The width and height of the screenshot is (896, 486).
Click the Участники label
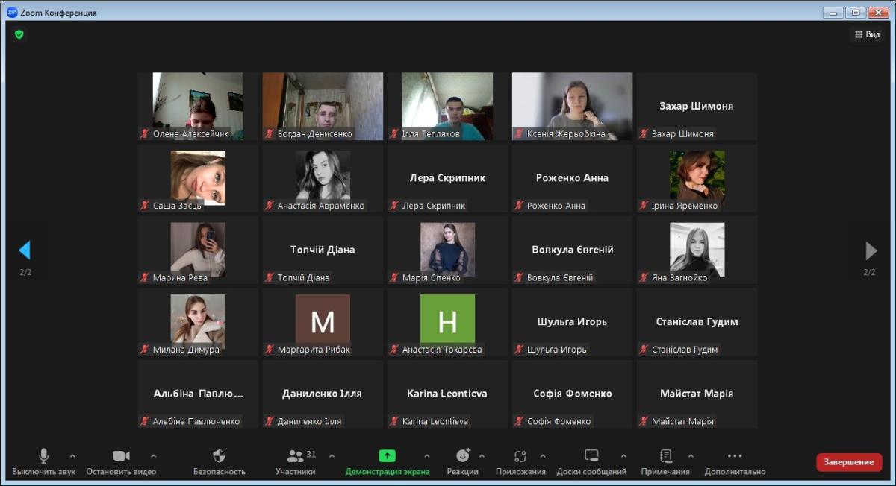click(x=295, y=472)
